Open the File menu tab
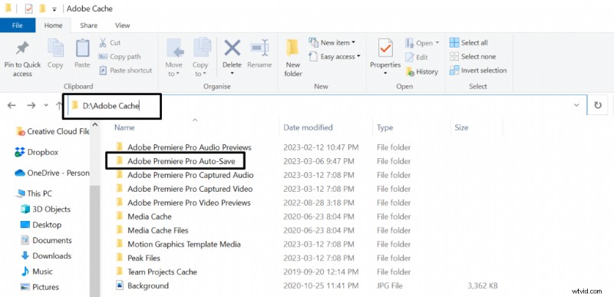This screenshot has width=614, height=297. (18, 25)
